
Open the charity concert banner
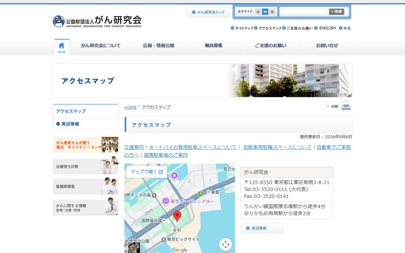click(x=85, y=145)
